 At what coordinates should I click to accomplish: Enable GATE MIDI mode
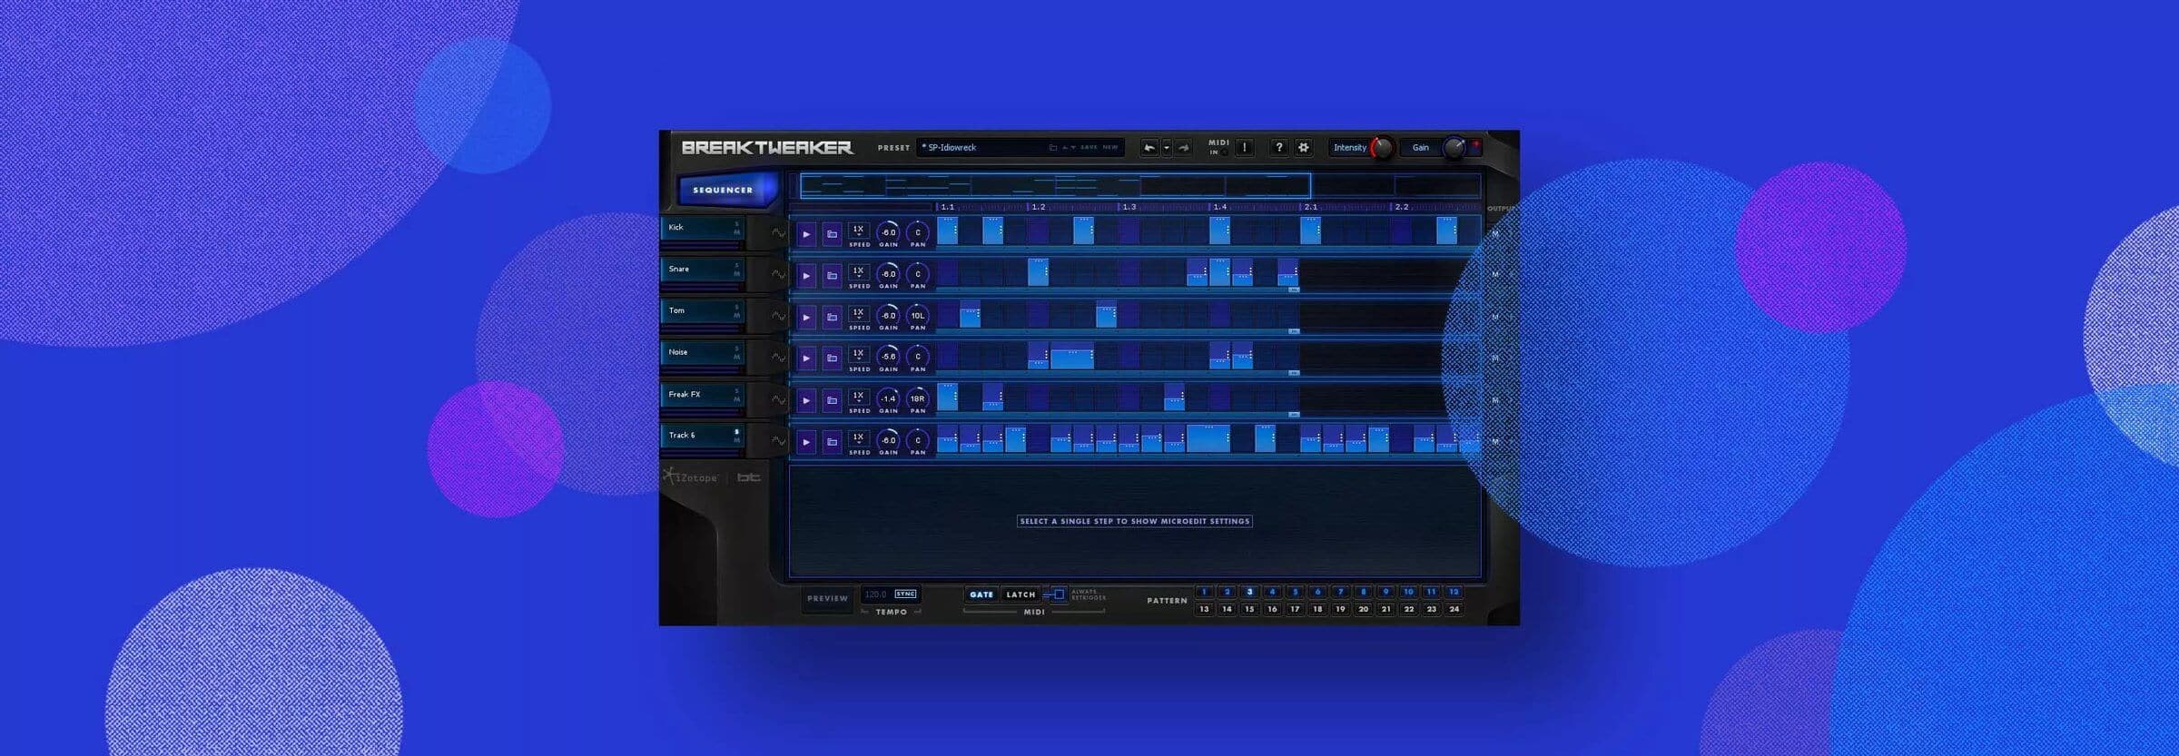pyautogui.click(x=981, y=594)
